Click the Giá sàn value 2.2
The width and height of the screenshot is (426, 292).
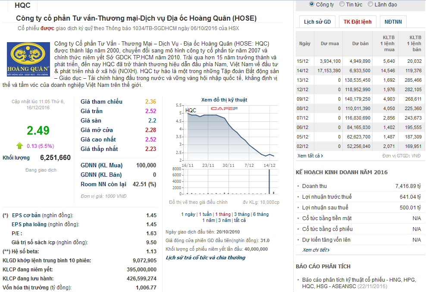point(152,120)
